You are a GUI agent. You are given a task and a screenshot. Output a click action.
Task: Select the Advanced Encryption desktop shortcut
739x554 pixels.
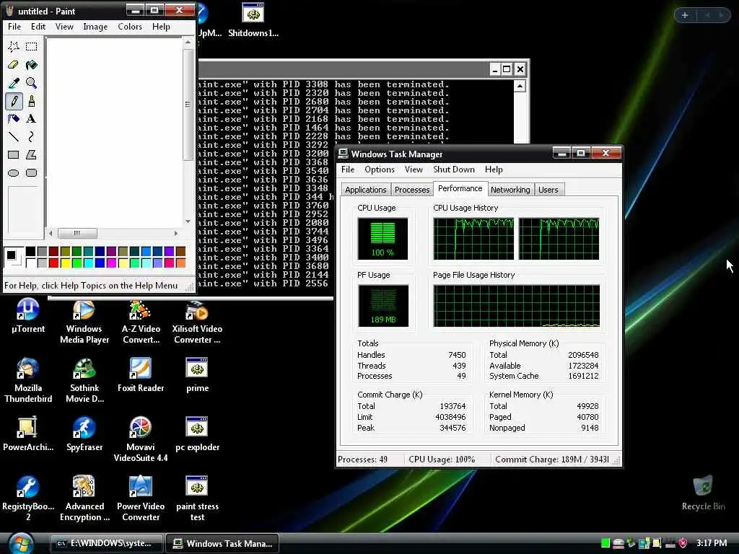pyautogui.click(x=84, y=498)
